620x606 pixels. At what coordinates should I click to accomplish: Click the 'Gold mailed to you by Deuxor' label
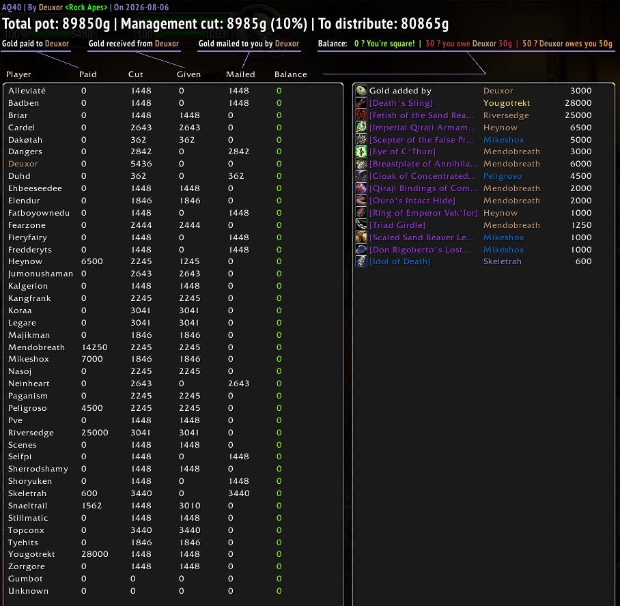249,44
